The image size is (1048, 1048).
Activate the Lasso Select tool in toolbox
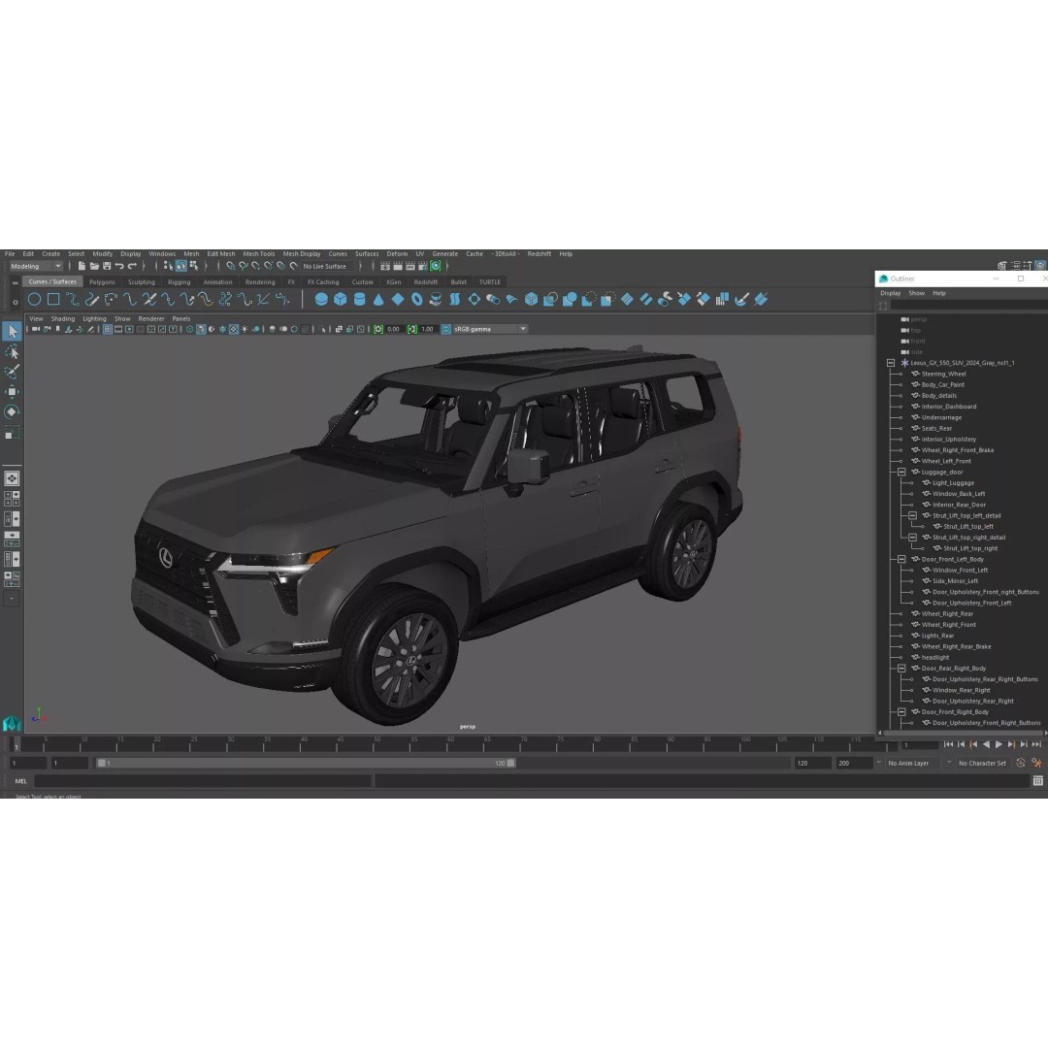point(12,351)
